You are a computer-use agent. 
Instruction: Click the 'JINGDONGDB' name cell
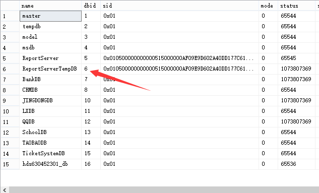point(50,100)
